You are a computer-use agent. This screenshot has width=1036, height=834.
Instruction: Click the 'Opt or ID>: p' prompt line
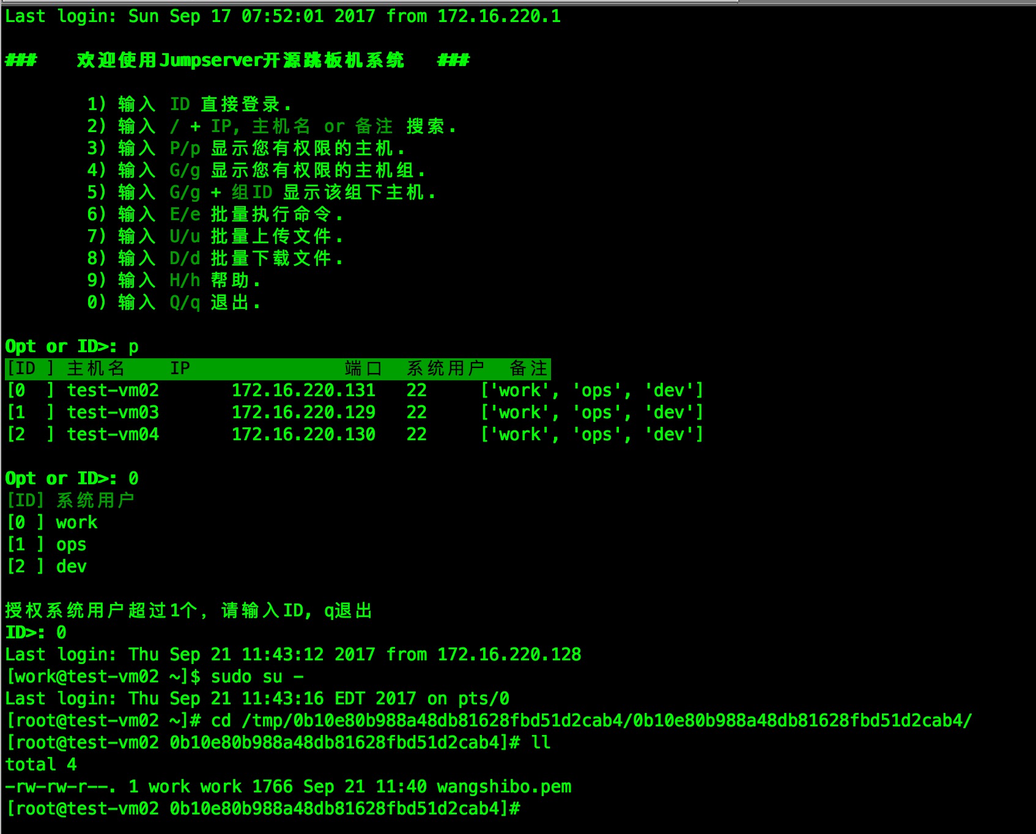click(72, 346)
